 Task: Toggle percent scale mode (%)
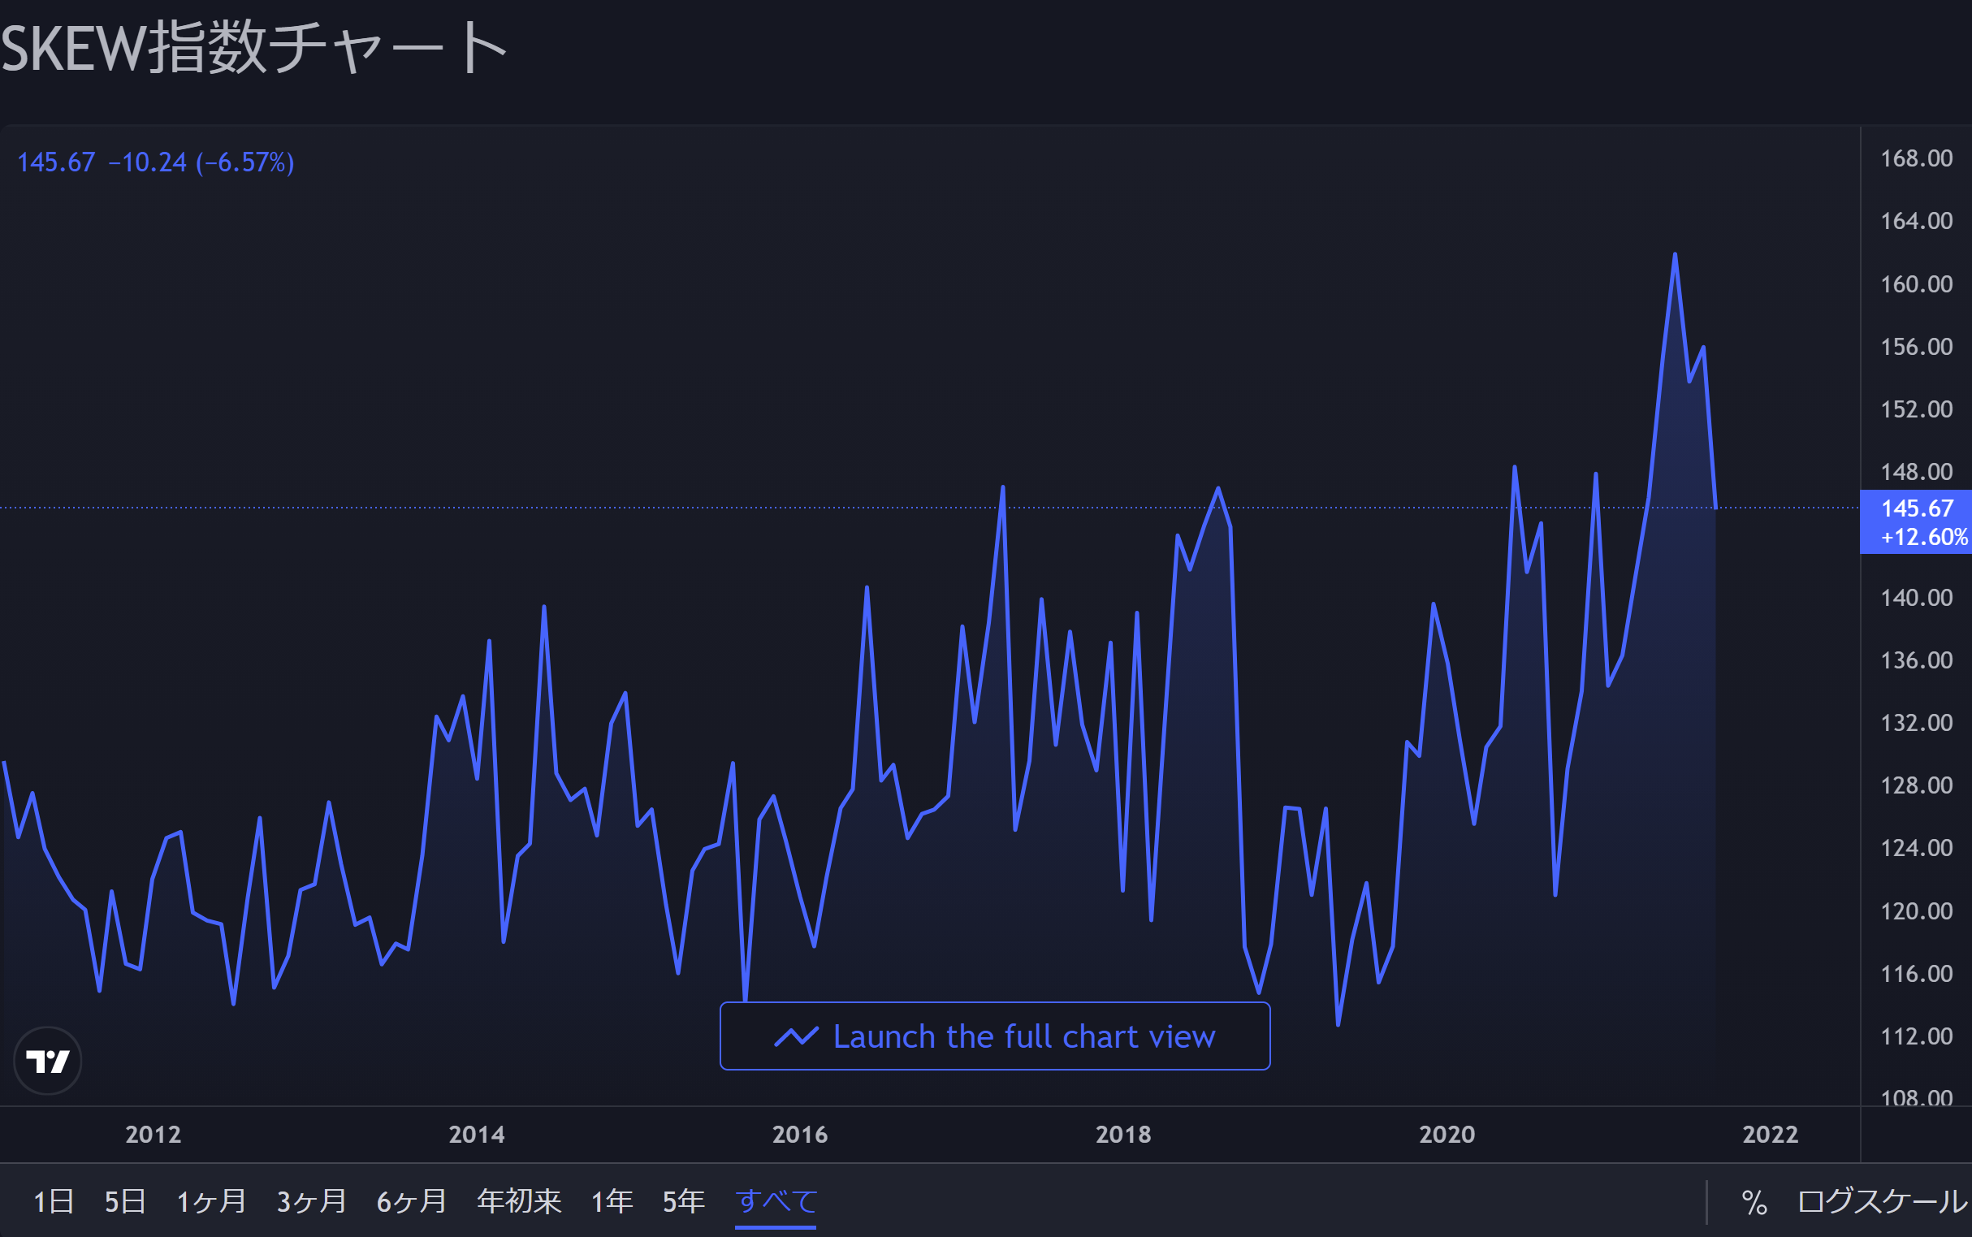(x=1754, y=1202)
